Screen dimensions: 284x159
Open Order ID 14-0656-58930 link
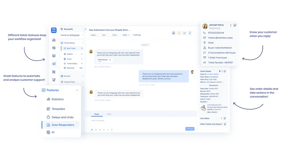coord(213,74)
